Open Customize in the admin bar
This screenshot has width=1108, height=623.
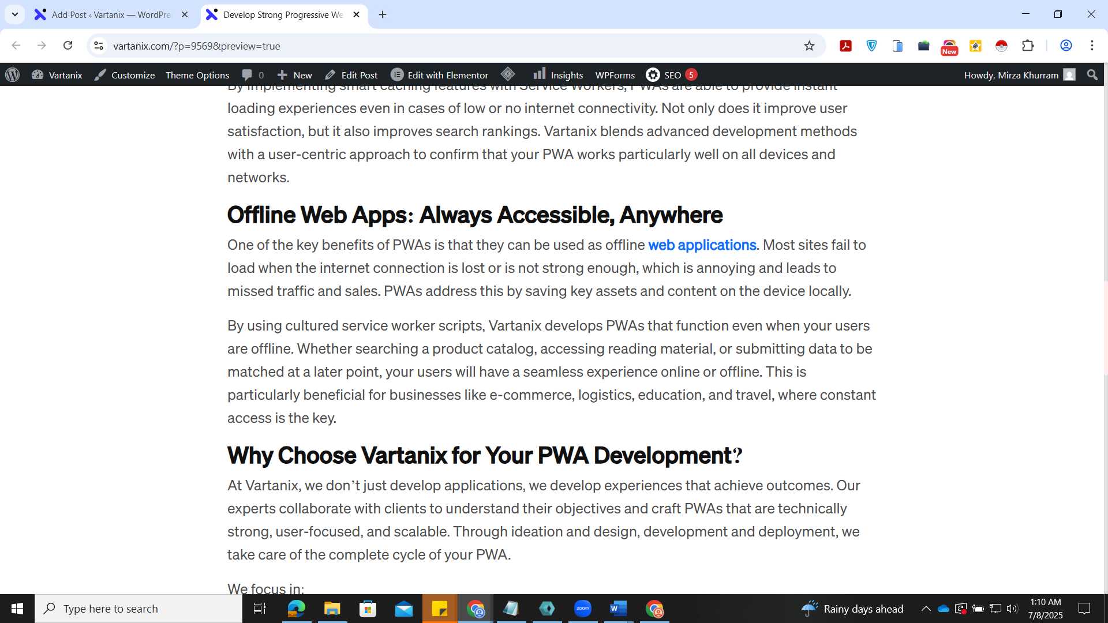(125, 75)
